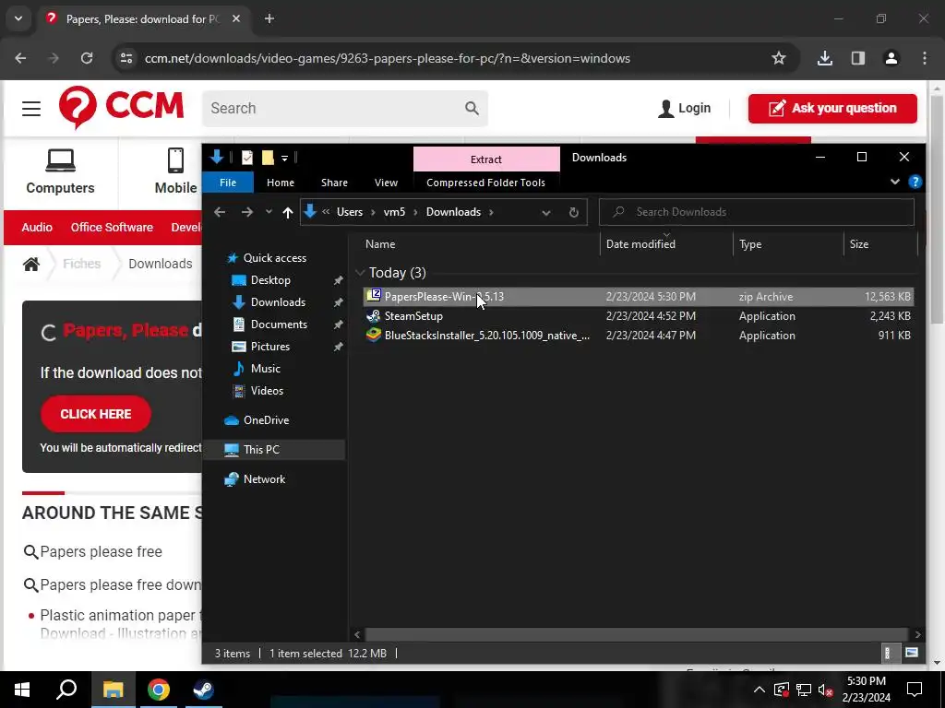Open Share ribbon tab
Viewport: 945px width, 708px height.
tap(334, 183)
